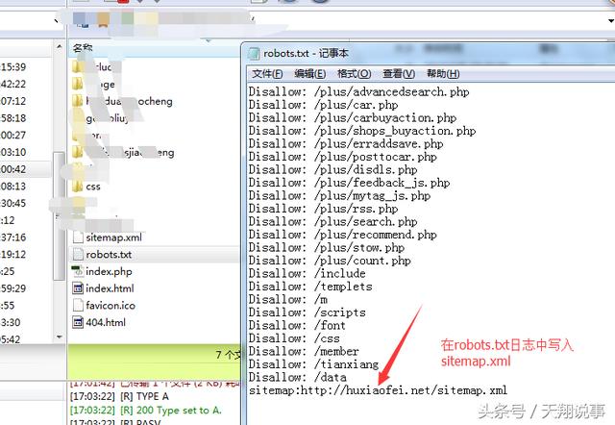Highlight robots.txt in the file list
The image size is (615, 425).
pyautogui.click(x=108, y=254)
